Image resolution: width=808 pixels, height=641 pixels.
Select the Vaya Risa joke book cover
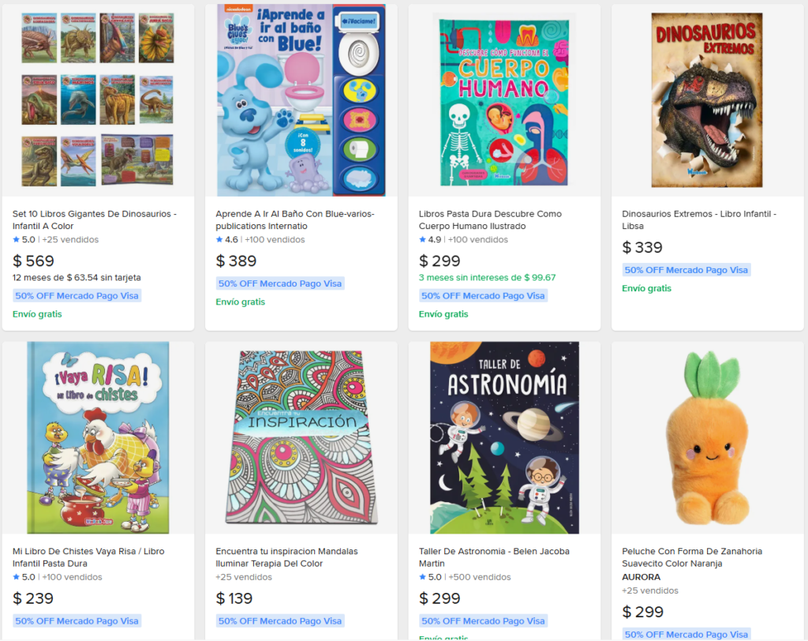coord(98,437)
